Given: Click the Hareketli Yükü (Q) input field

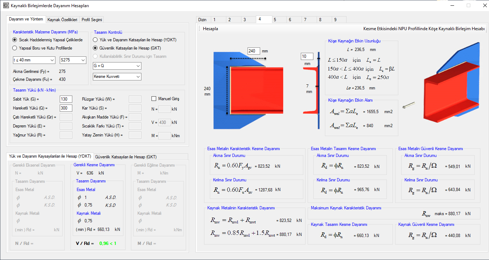Looking at the screenshot, I should coord(66,108).
